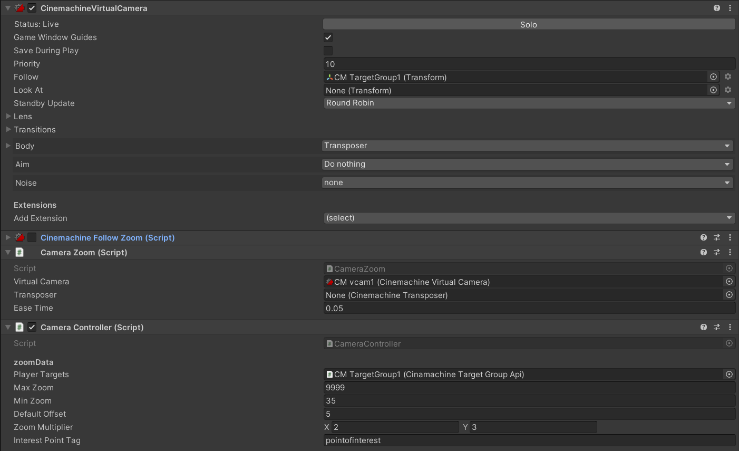Click the Solo button
Viewport: 739px width, 451px height.
(529, 24)
